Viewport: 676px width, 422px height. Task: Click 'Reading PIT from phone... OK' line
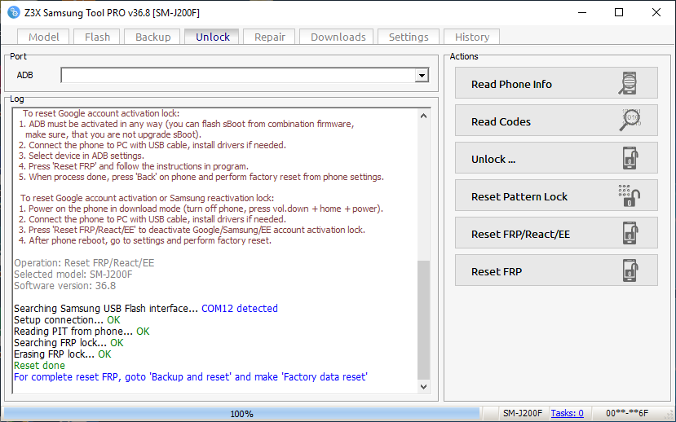coord(82,331)
